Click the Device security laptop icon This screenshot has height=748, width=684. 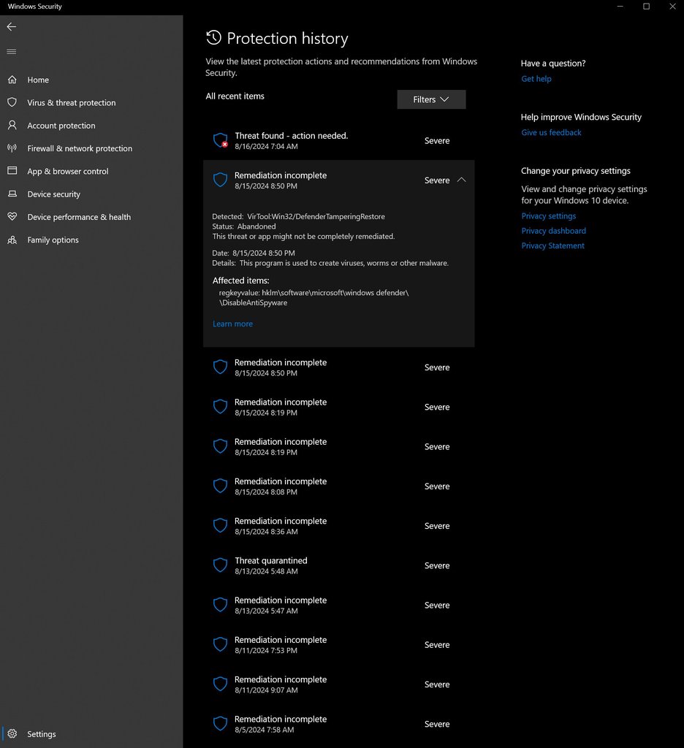tap(12, 194)
